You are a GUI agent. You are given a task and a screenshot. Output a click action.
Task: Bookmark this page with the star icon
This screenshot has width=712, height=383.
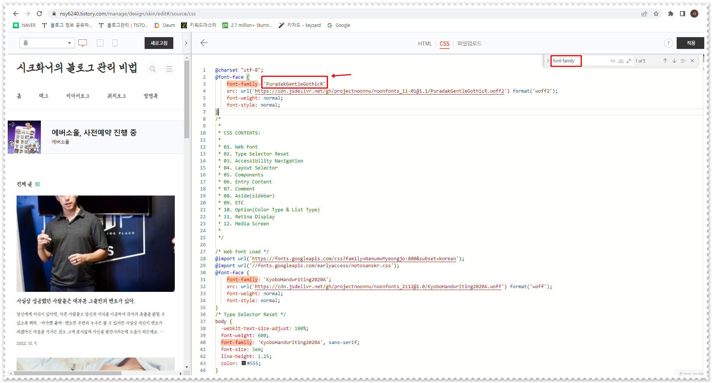coord(656,14)
